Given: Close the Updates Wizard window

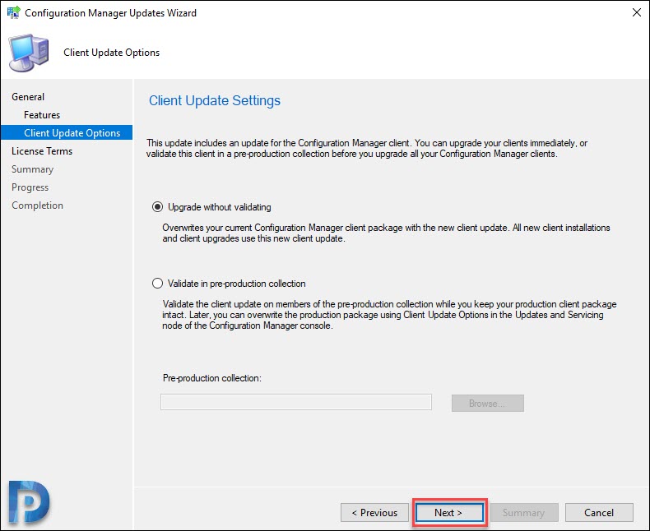Looking at the screenshot, I should tap(637, 12).
